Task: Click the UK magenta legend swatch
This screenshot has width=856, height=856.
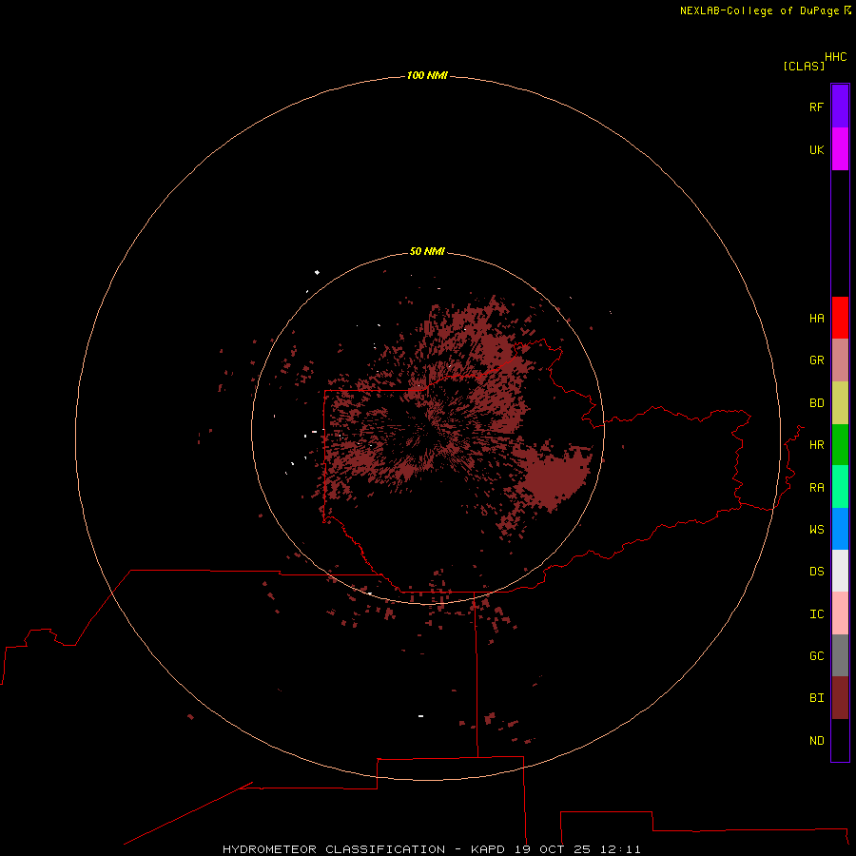Action: click(840, 149)
